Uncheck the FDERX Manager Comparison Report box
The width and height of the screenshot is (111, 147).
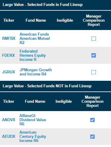coord(93,55)
